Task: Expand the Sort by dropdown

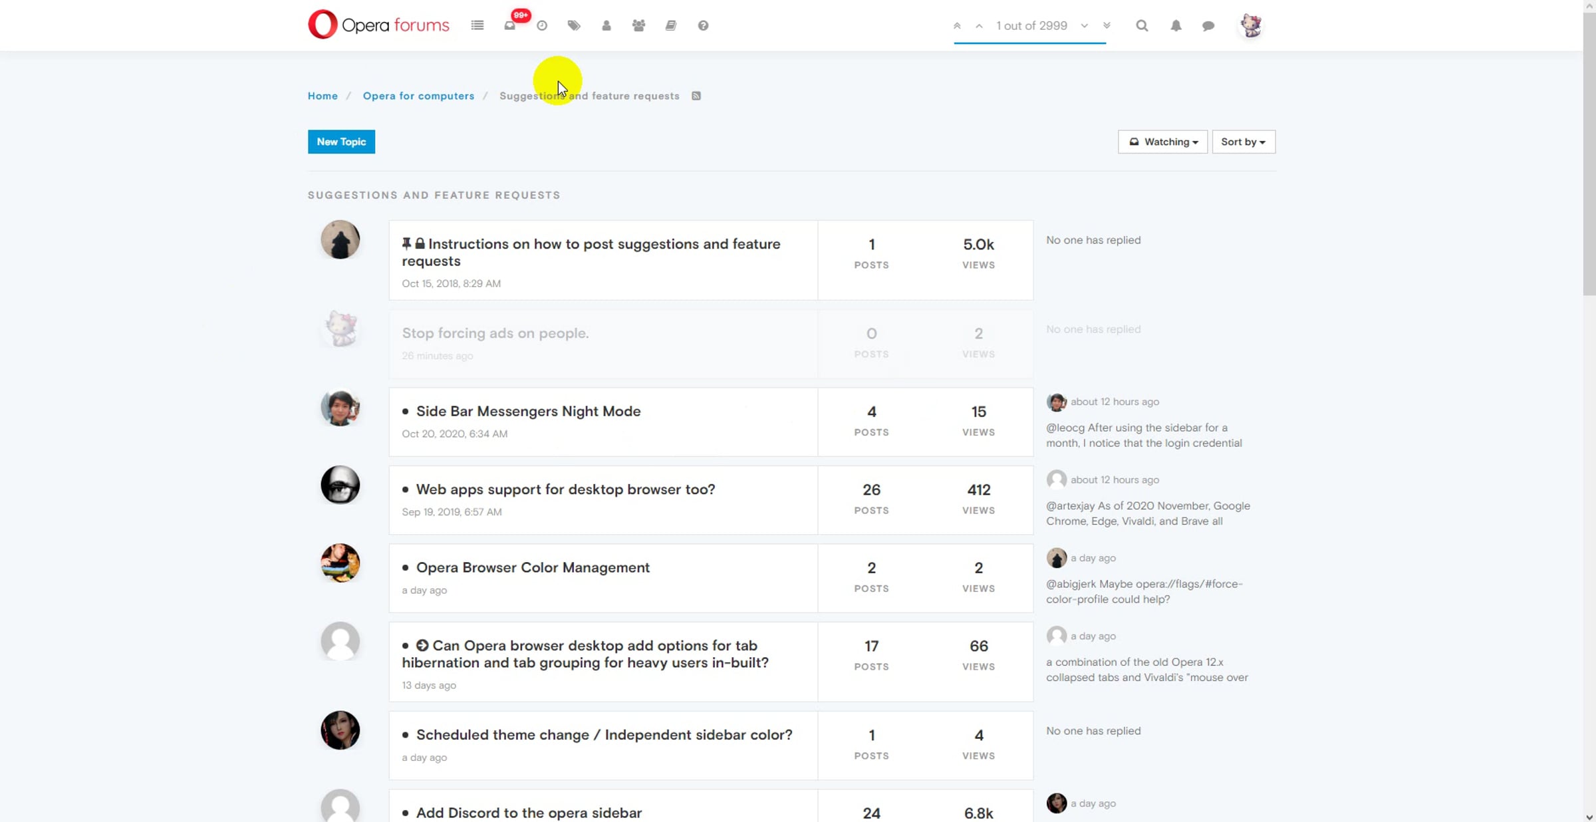Action: 1244,142
